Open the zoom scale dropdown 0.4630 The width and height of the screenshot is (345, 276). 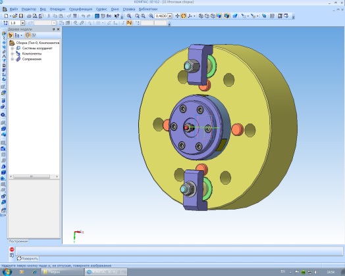tap(170, 16)
